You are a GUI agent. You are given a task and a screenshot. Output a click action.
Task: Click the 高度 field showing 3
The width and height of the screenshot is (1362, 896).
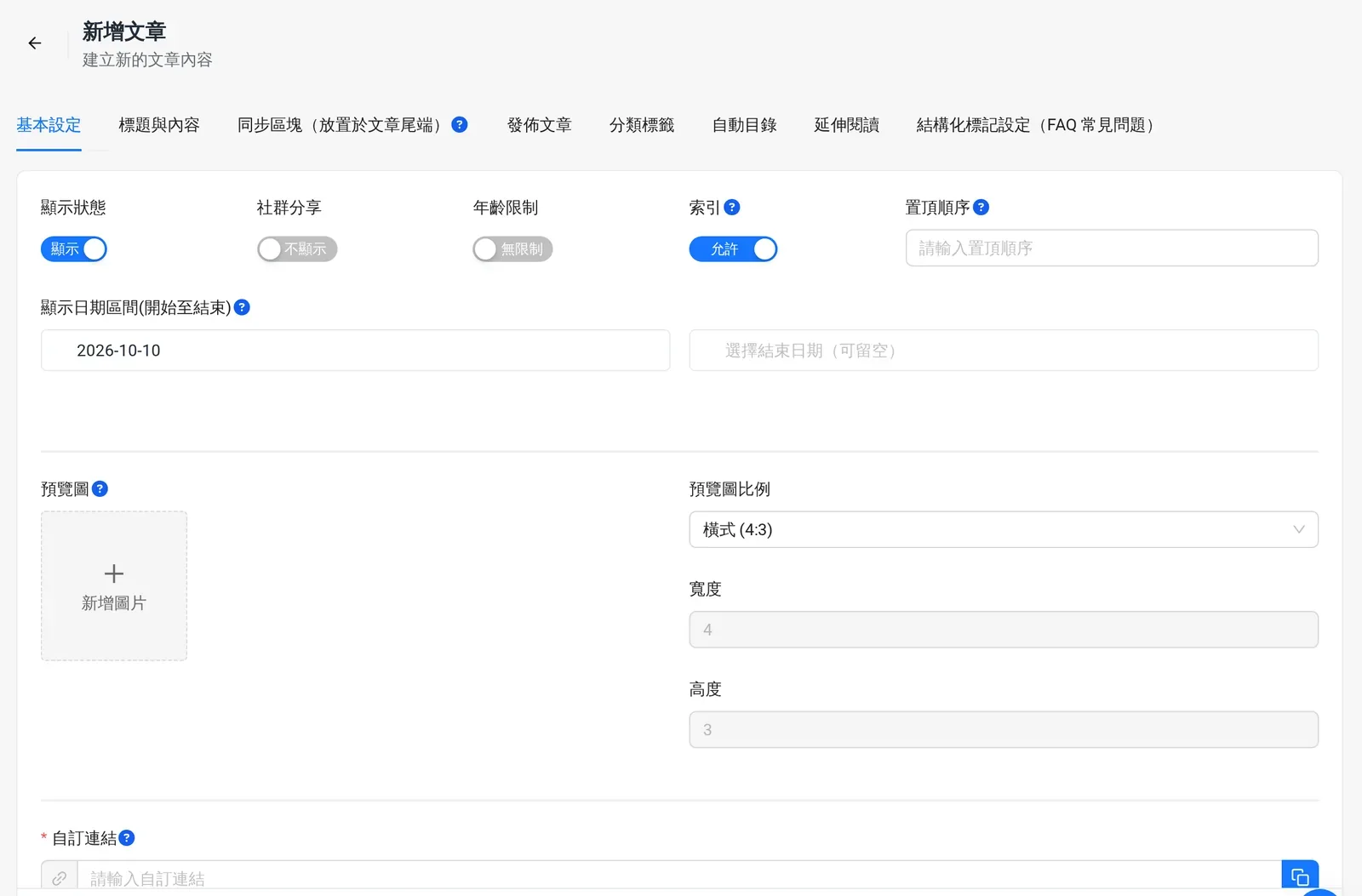[1004, 729]
